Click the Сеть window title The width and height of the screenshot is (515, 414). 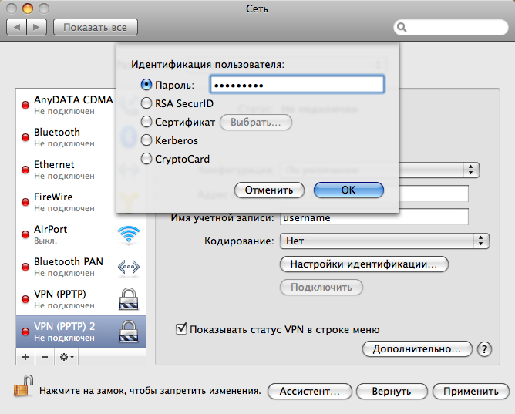point(257,8)
